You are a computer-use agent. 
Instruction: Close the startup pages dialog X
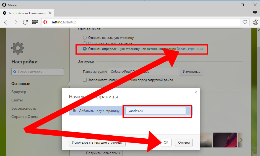click(x=196, y=92)
